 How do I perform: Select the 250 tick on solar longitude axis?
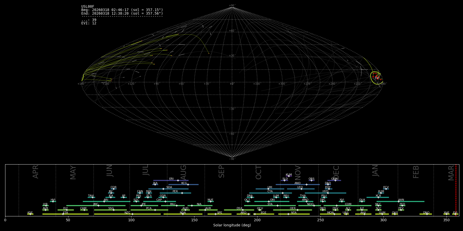pos(320,220)
